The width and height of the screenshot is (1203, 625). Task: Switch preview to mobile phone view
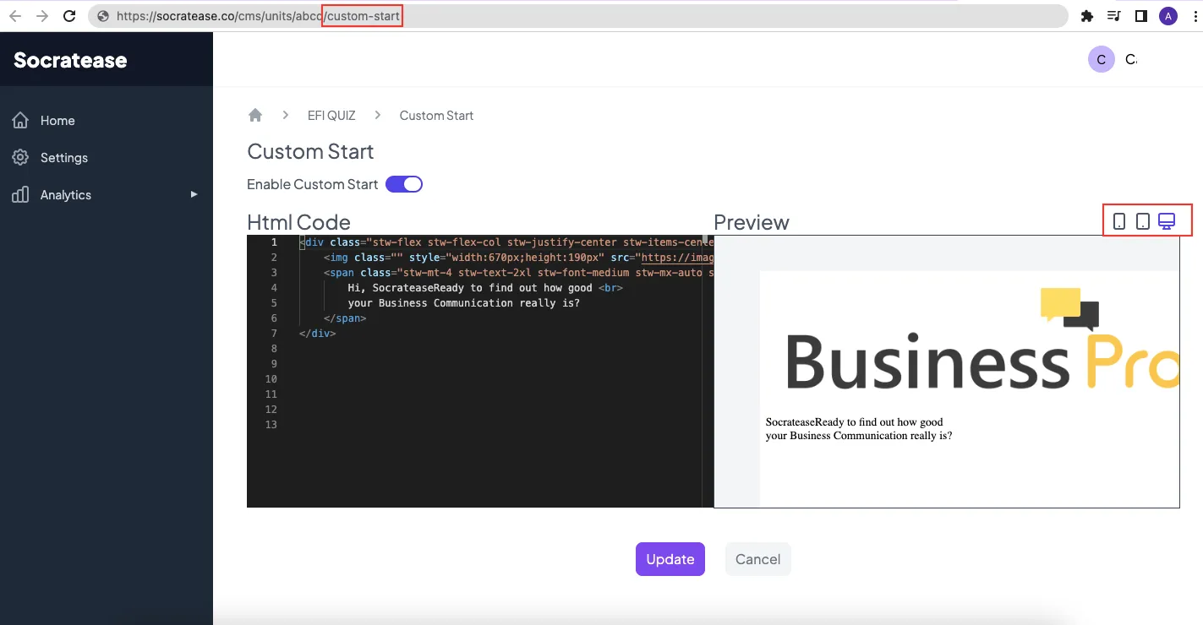[x=1119, y=221]
